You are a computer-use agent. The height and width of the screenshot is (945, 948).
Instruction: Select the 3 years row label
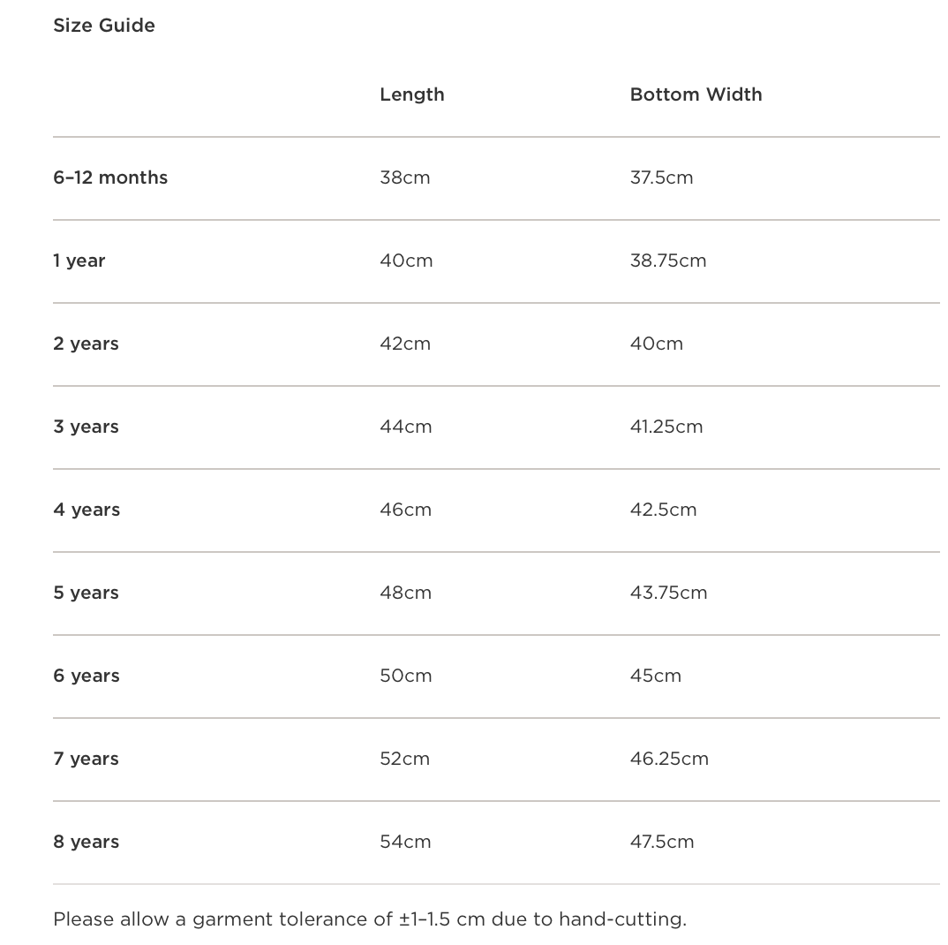[x=86, y=427]
